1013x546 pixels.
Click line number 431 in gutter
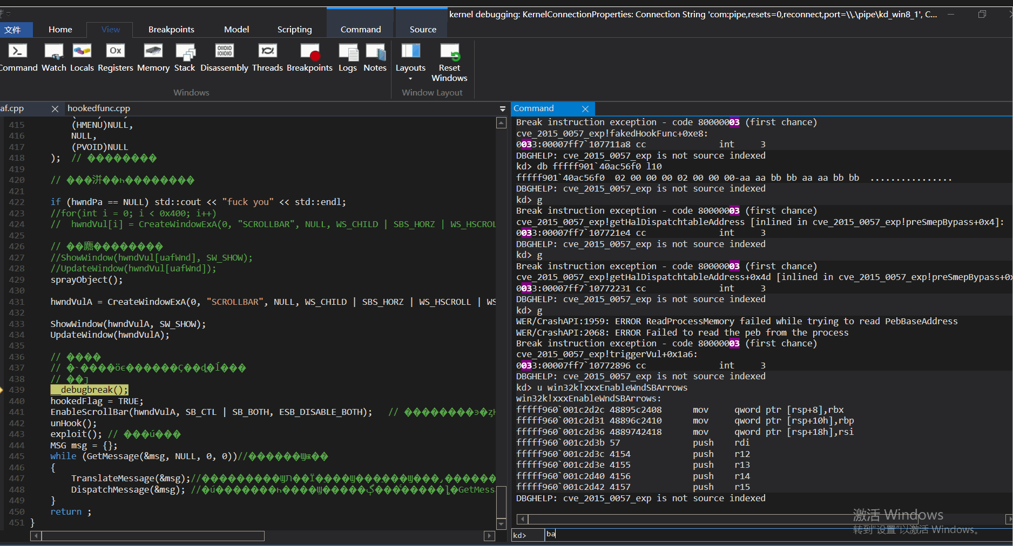pyautogui.click(x=17, y=302)
